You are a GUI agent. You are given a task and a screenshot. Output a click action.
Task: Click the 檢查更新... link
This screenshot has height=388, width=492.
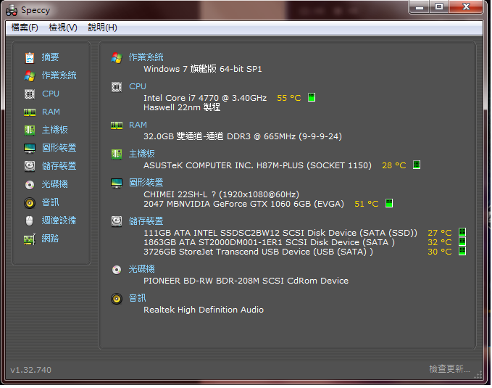pyautogui.click(x=449, y=369)
